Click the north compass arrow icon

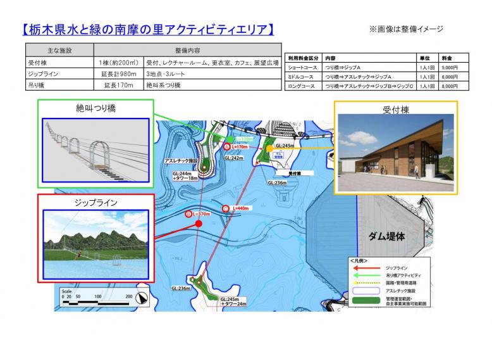[143, 296]
